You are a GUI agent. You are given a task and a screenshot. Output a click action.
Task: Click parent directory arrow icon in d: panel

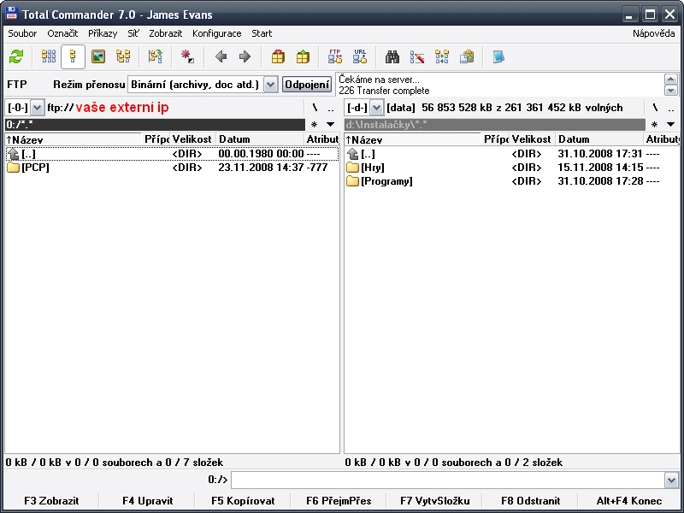click(x=352, y=154)
